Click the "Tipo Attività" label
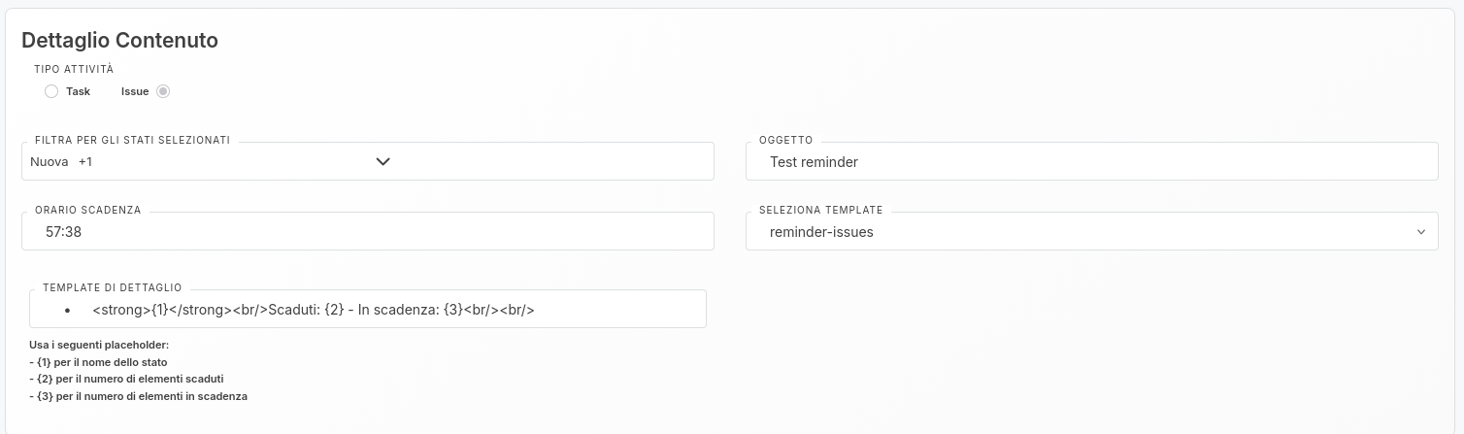Viewport: 1464px width, 434px height. click(74, 69)
